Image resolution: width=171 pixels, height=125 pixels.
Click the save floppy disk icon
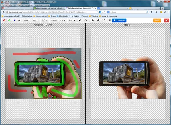pyautogui.click(x=109, y=21)
